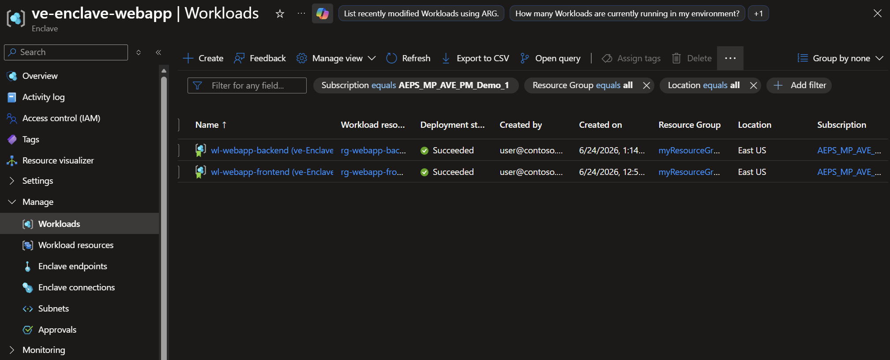Viewport: 890px width, 360px height.
Task: Open rg-webapp-fro... workload resource link
Action: [x=372, y=172]
